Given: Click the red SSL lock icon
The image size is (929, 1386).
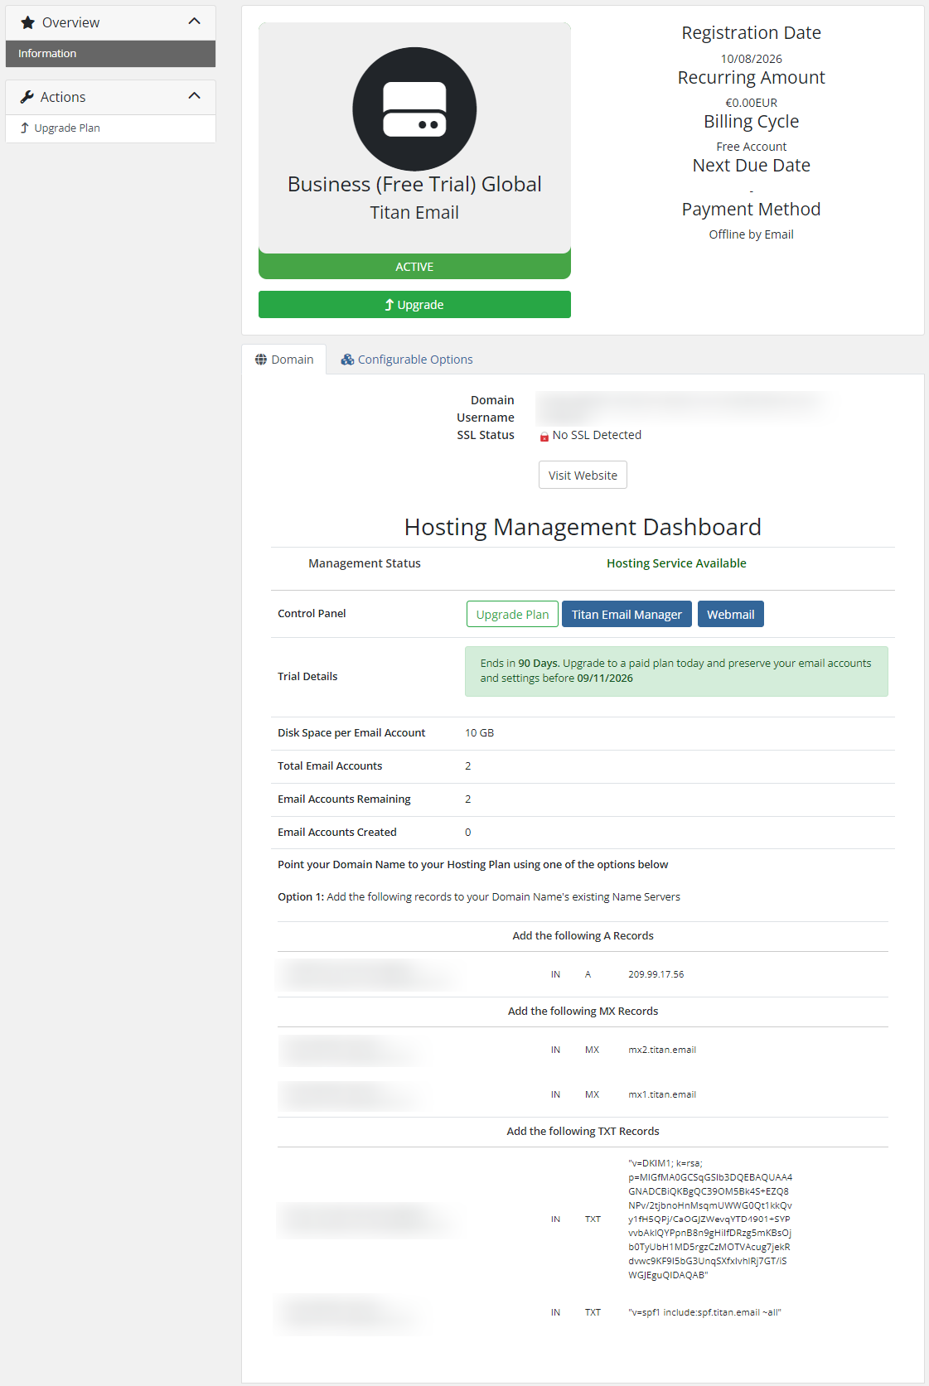Looking at the screenshot, I should pyautogui.click(x=544, y=437).
